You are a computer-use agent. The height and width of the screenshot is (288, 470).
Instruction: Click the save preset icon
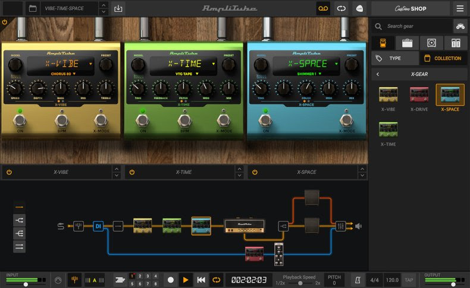click(x=118, y=8)
